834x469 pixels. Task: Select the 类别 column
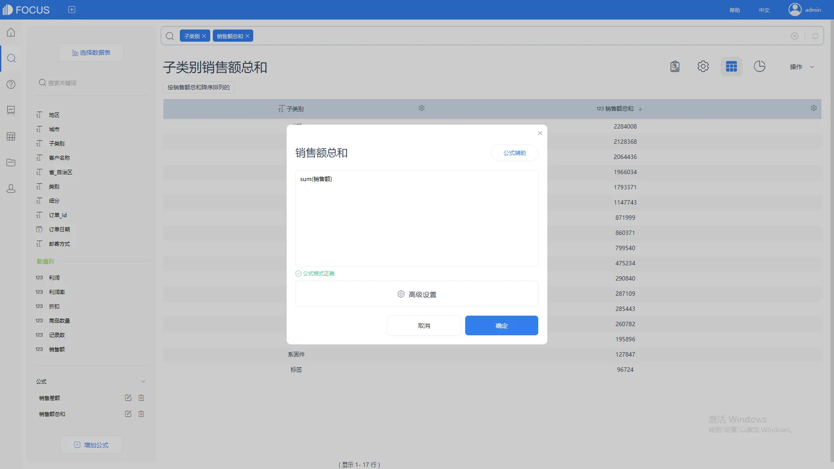click(54, 186)
